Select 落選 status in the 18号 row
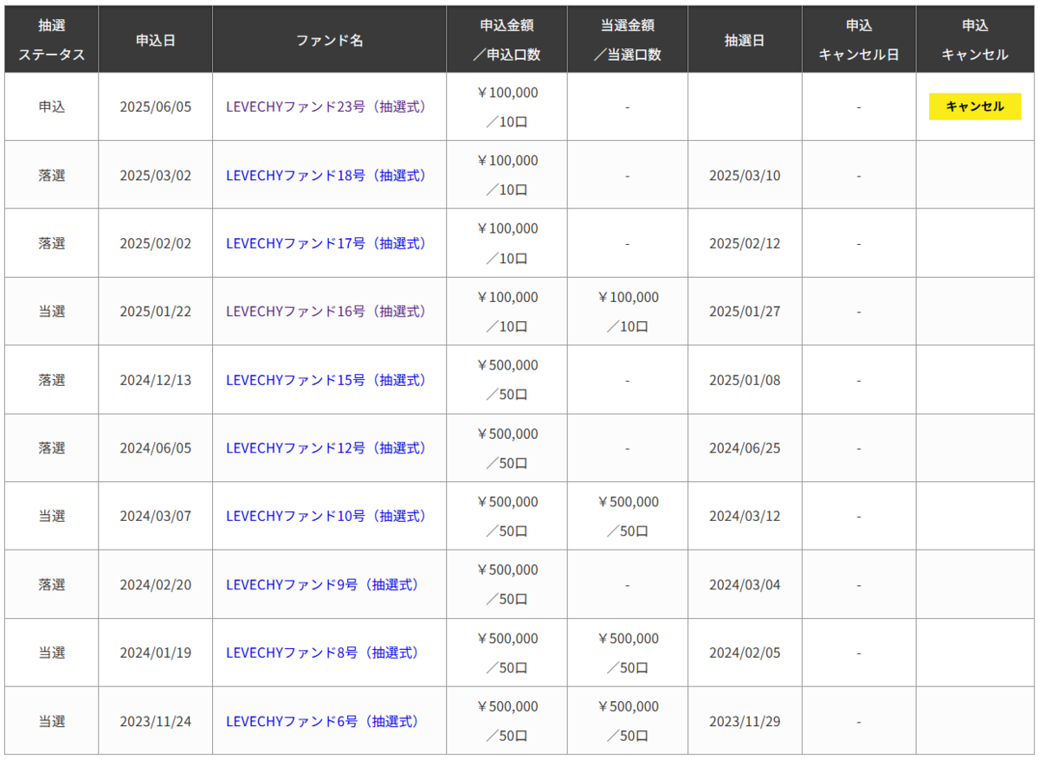1039x759 pixels. pos(52,175)
